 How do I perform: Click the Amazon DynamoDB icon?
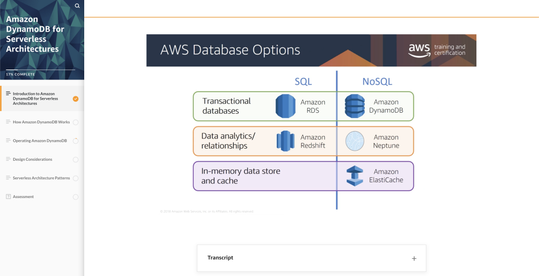pos(354,106)
